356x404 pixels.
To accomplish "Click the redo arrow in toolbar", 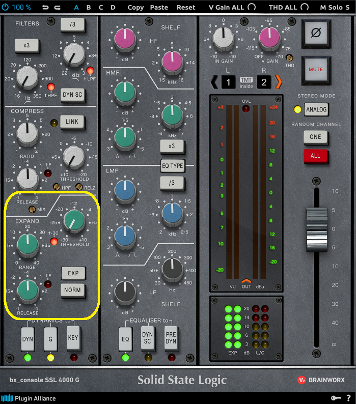I will [x=58, y=8].
